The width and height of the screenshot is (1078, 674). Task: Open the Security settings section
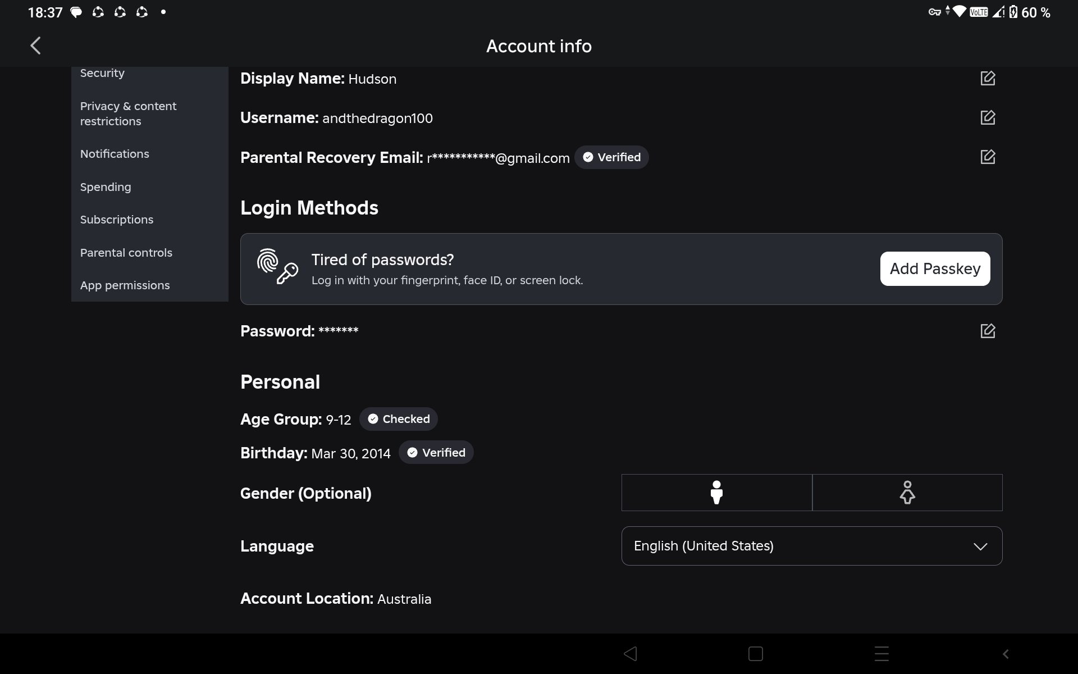click(x=102, y=73)
